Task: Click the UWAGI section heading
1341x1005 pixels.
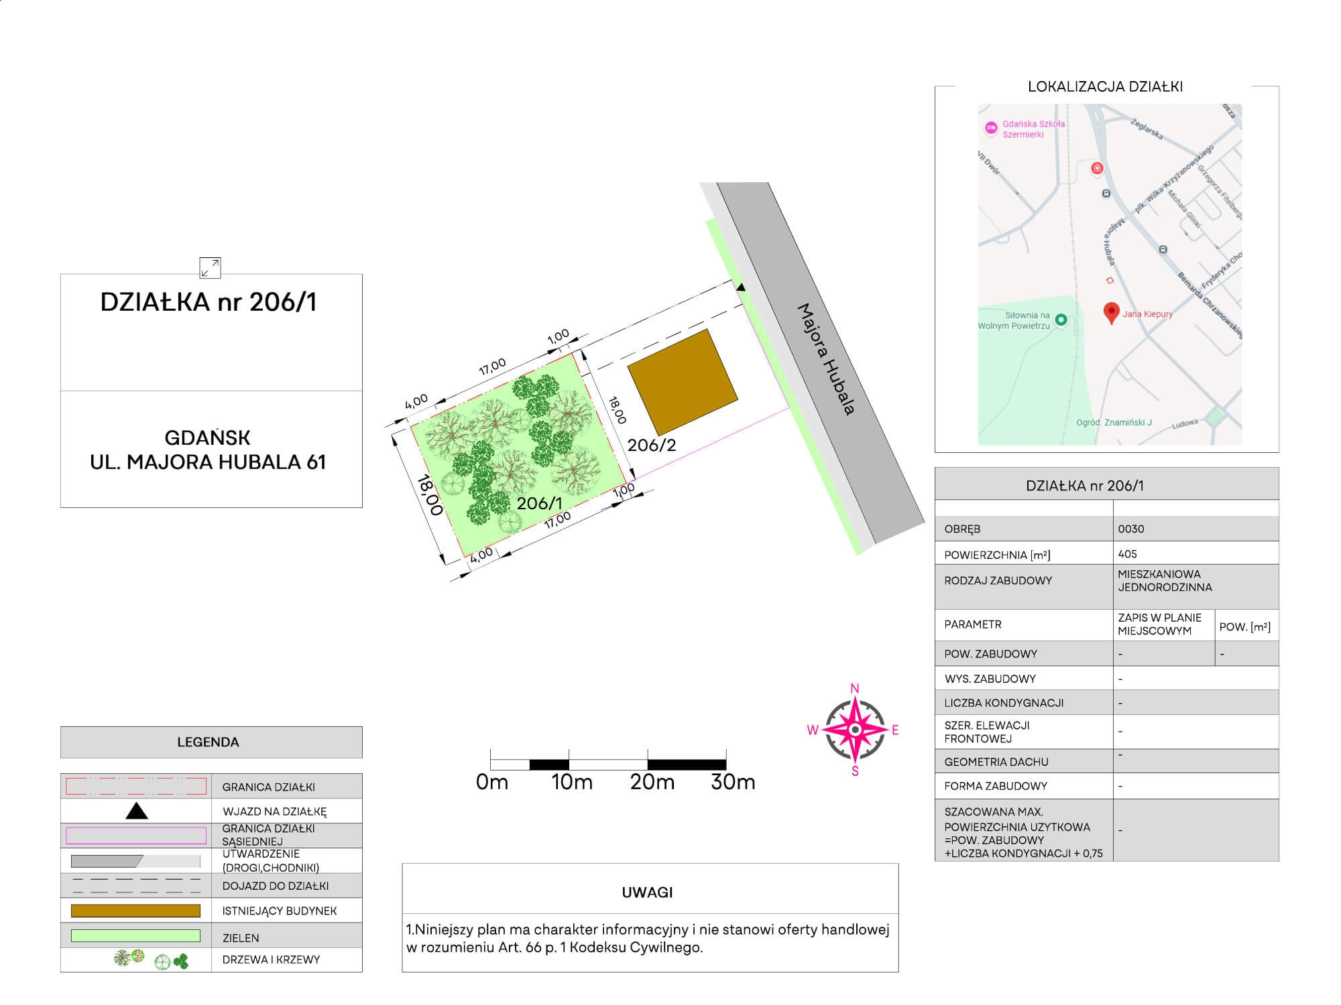Action: (x=647, y=892)
